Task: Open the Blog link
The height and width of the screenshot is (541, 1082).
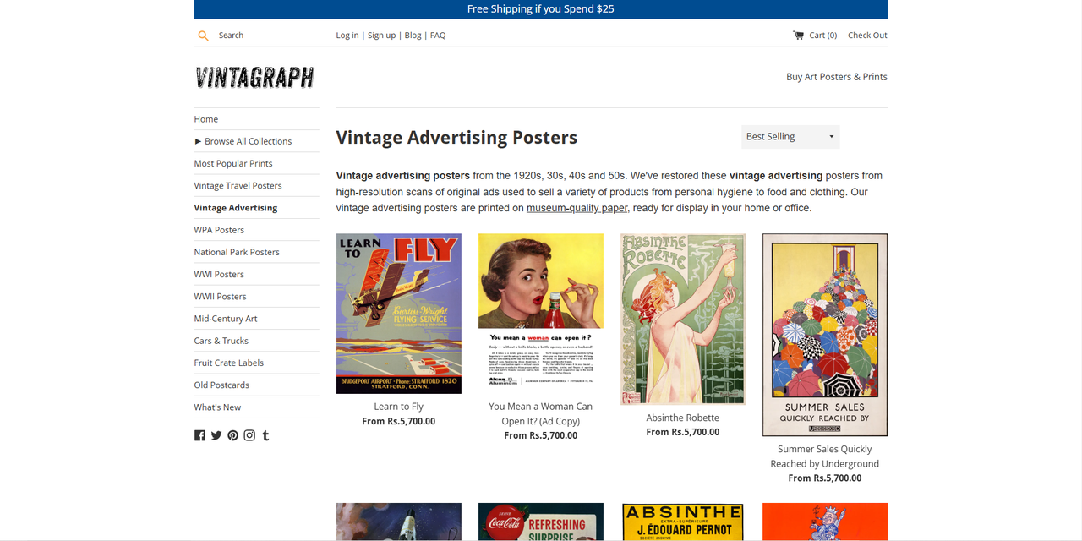Action: tap(413, 36)
